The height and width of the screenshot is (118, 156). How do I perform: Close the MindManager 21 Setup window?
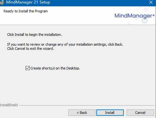tap(151, 2)
